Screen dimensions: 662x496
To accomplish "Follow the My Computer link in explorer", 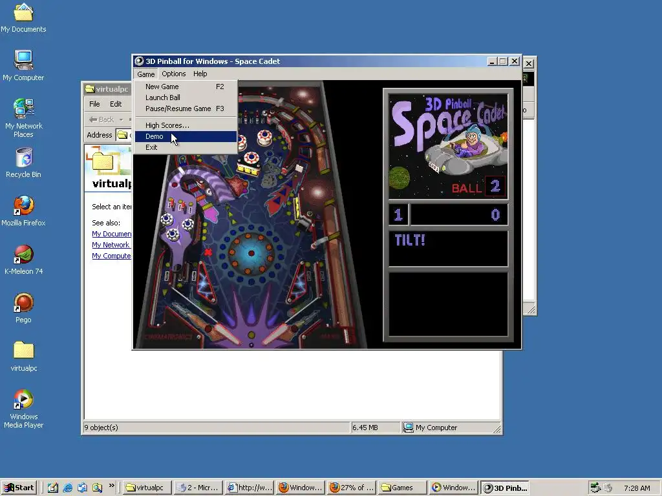I will [x=111, y=256].
